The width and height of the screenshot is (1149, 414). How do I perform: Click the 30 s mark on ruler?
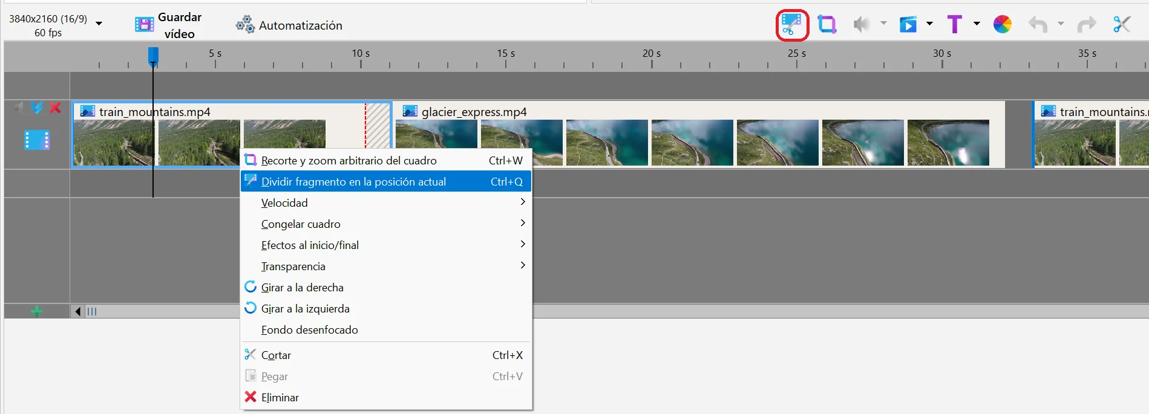(x=942, y=54)
